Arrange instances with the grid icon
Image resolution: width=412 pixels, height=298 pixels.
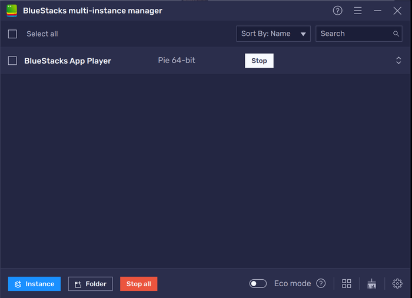(x=347, y=283)
